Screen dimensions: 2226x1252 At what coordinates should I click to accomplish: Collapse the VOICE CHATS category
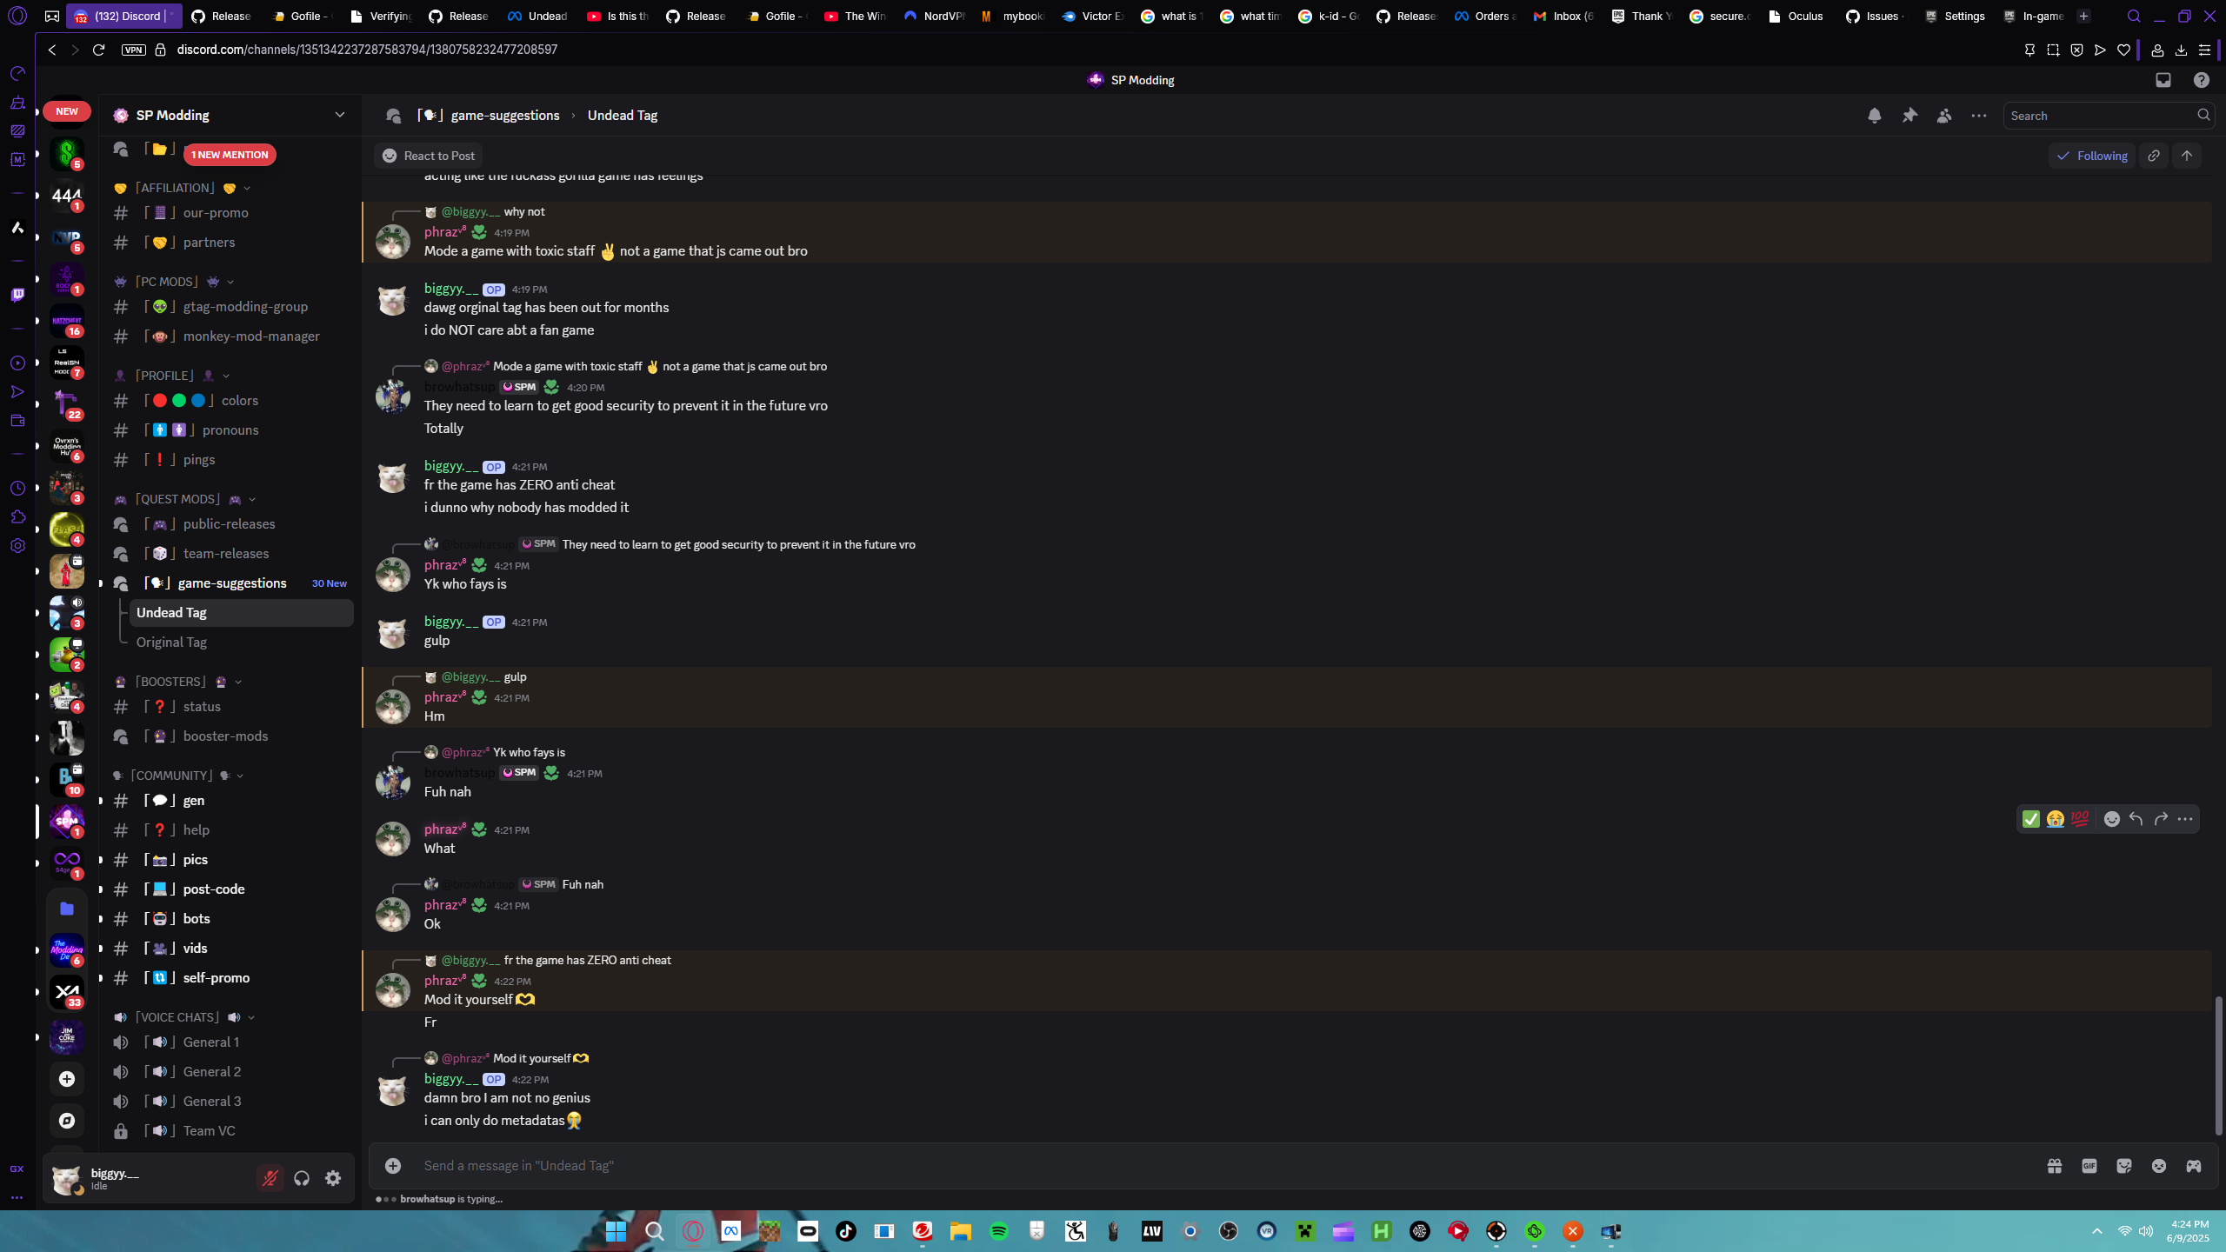[177, 1017]
